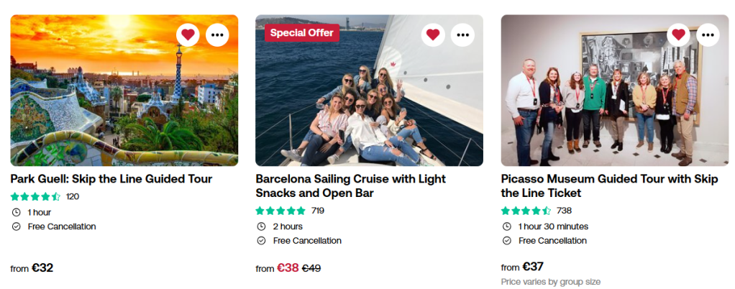The image size is (735, 289).
Task: Open more options on Park Guell card
Action: tap(218, 34)
